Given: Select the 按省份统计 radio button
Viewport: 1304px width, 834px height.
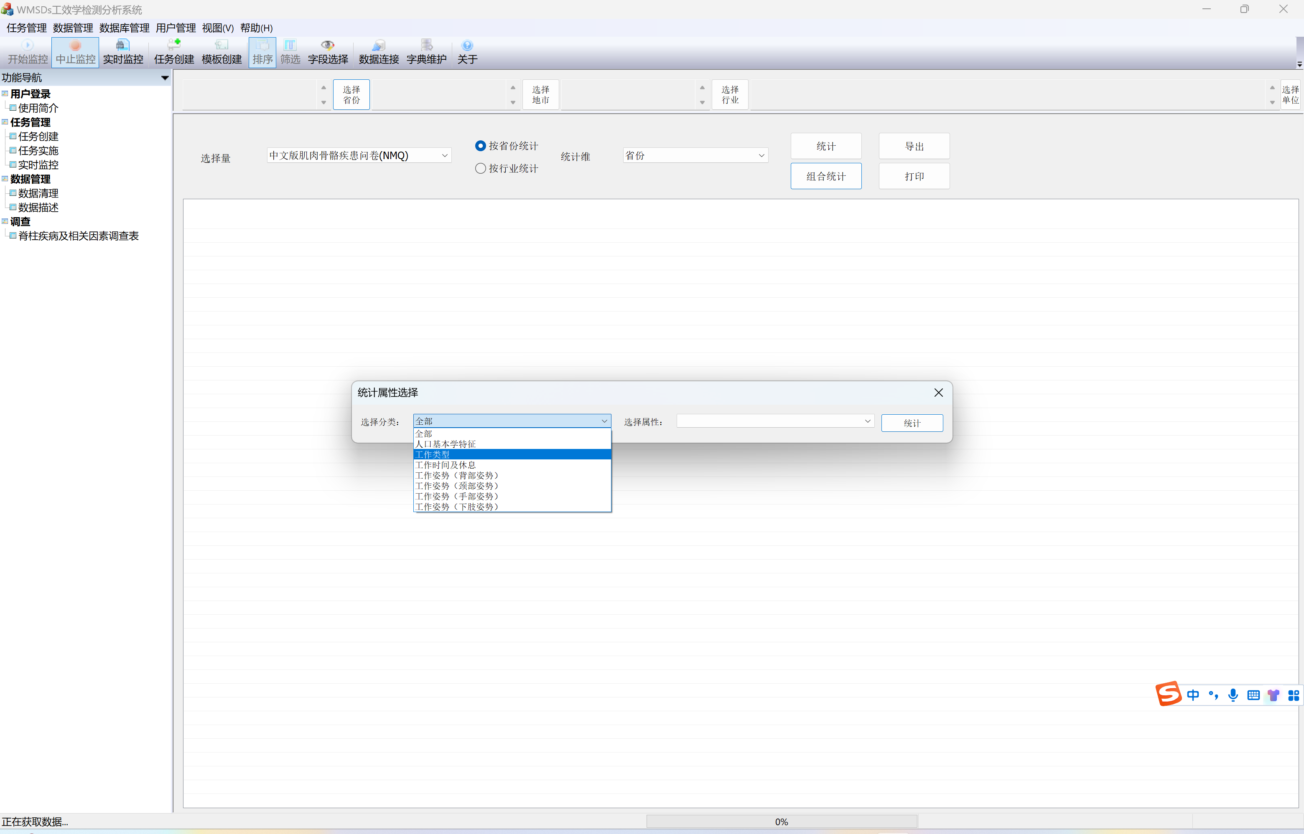Looking at the screenshot, I should point(506,146).
